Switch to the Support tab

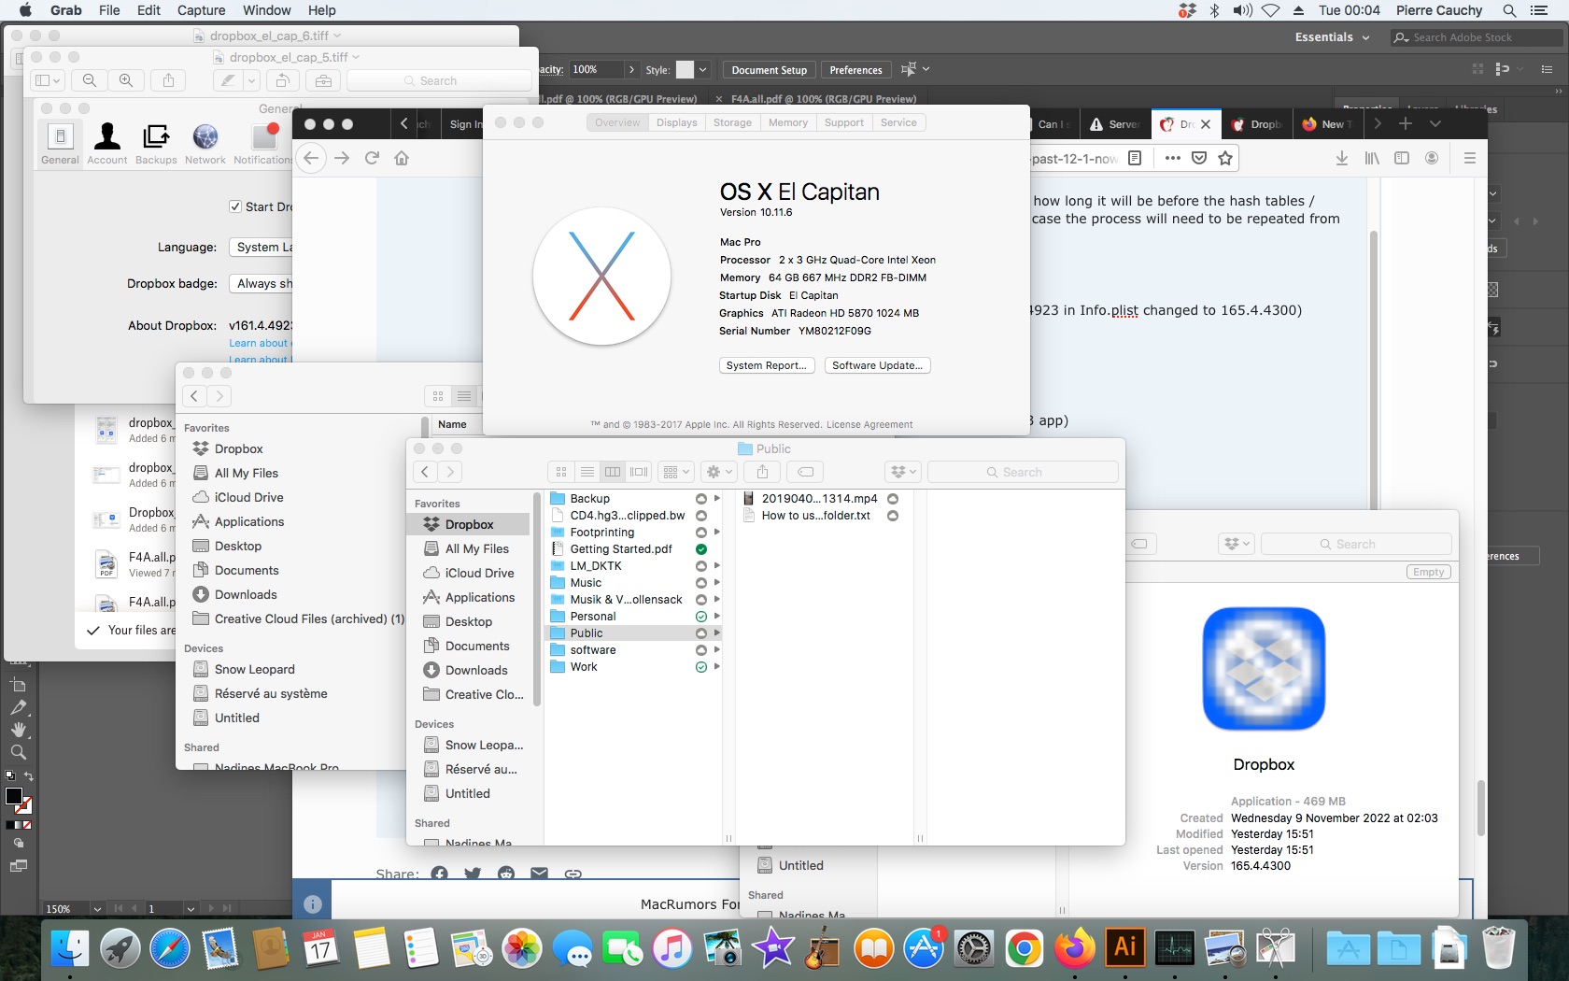click(x=844, y=122)
